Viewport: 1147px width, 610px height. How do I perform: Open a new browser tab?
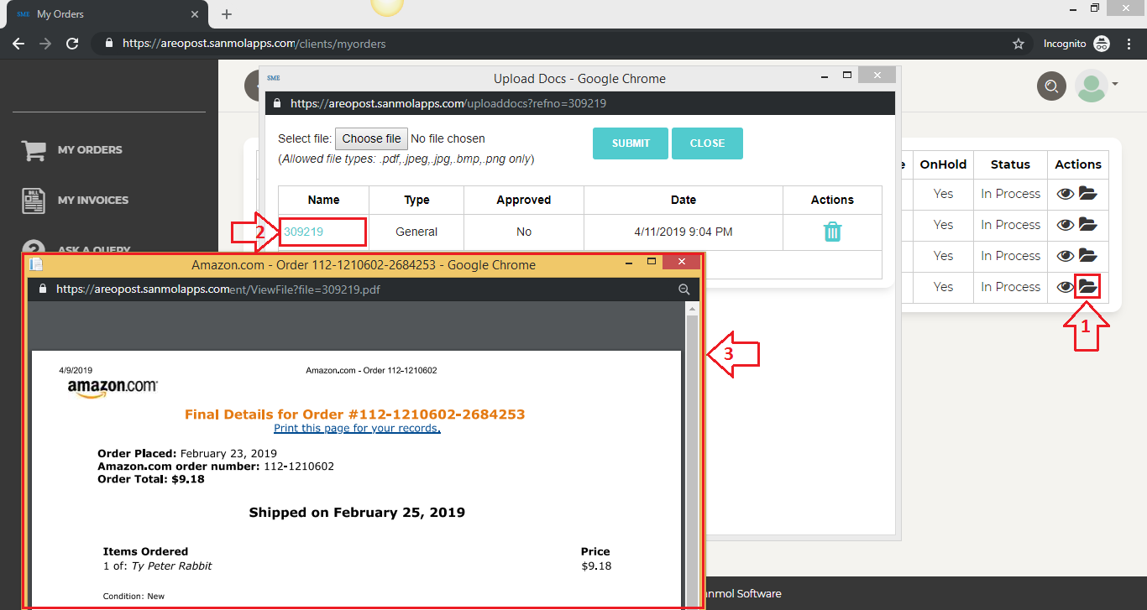point(227,14)
